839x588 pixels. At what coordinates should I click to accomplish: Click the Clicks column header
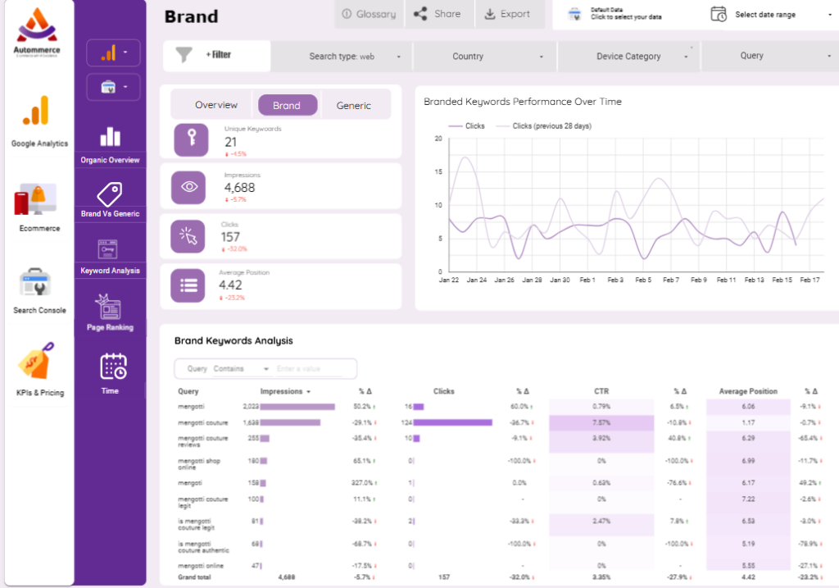click(443, 391)
